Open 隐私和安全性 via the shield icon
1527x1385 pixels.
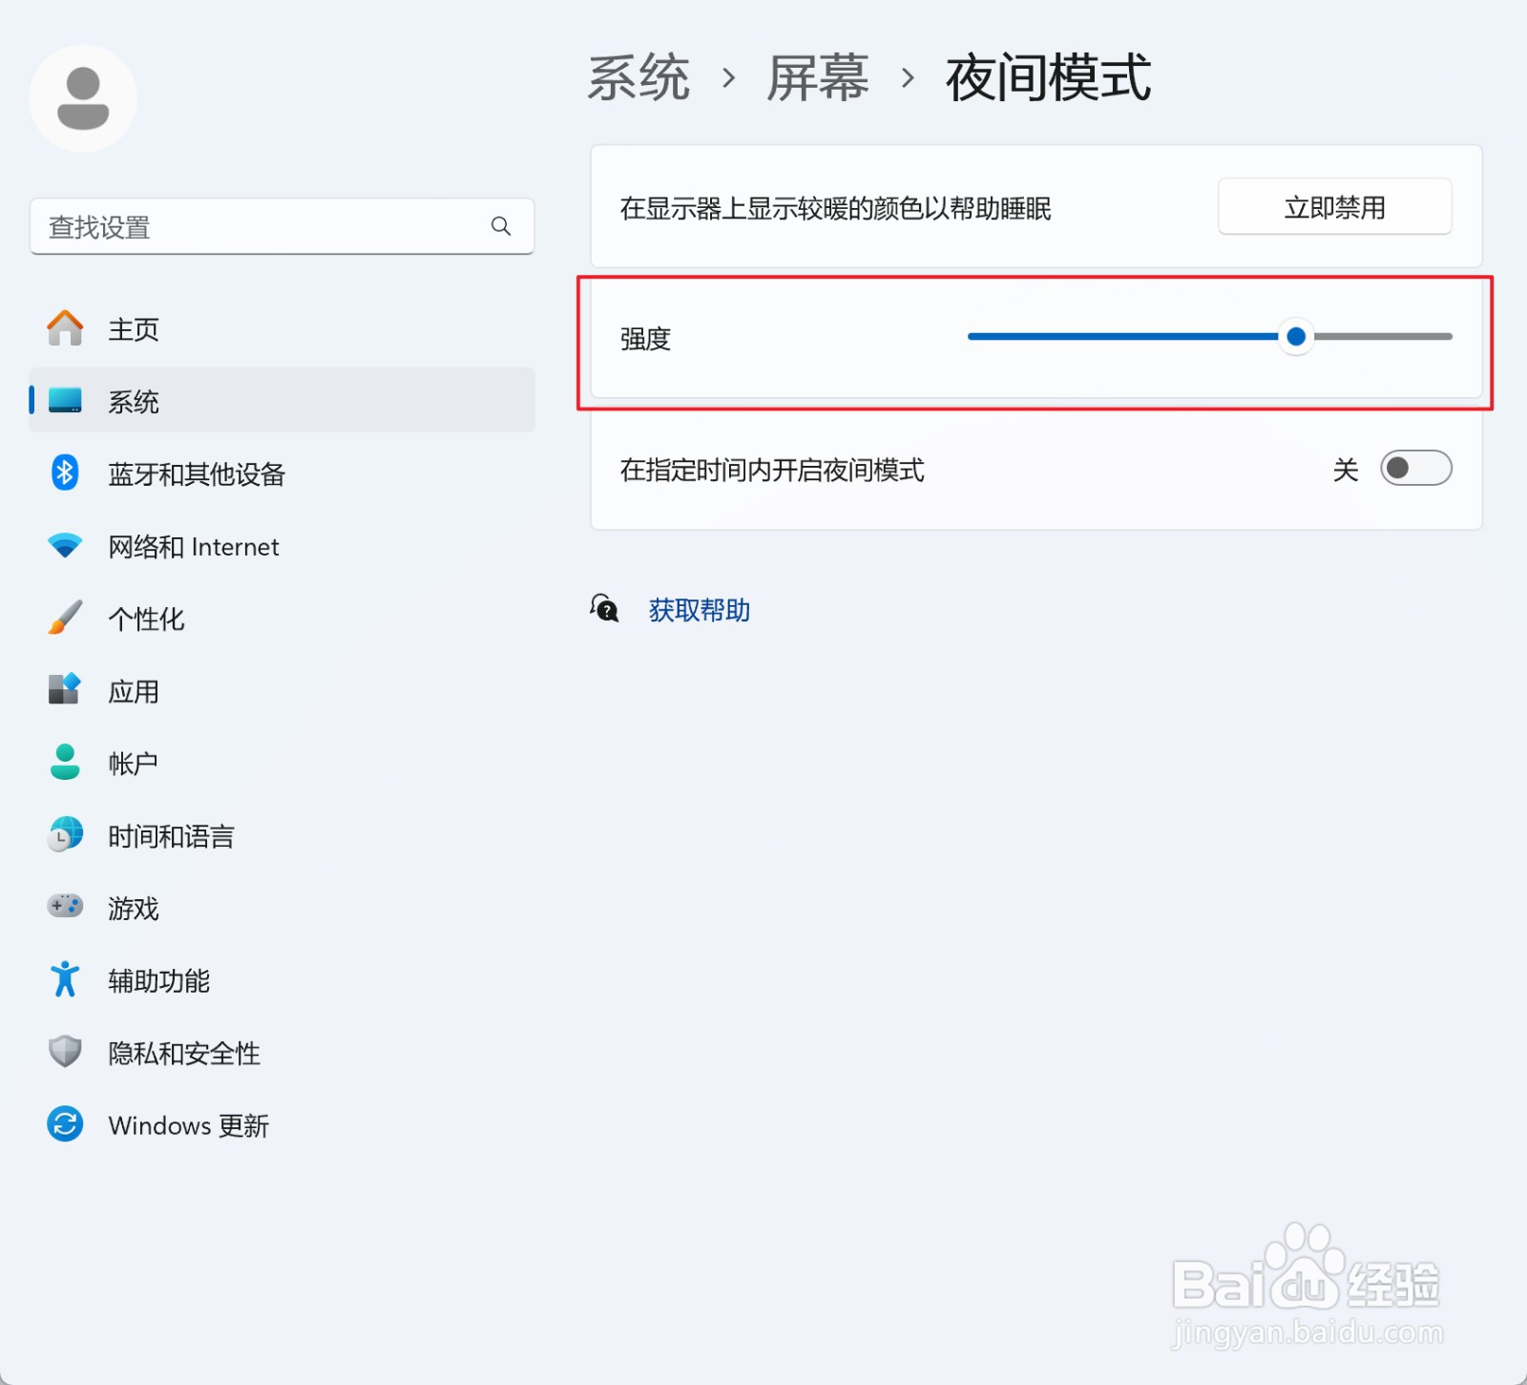pyautogui.click(x=63, y=1051)
